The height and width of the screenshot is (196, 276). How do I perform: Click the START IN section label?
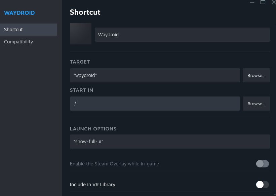[82, 90]
